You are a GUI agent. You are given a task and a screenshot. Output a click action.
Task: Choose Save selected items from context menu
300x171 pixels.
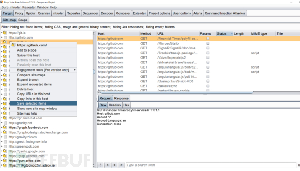43,103
